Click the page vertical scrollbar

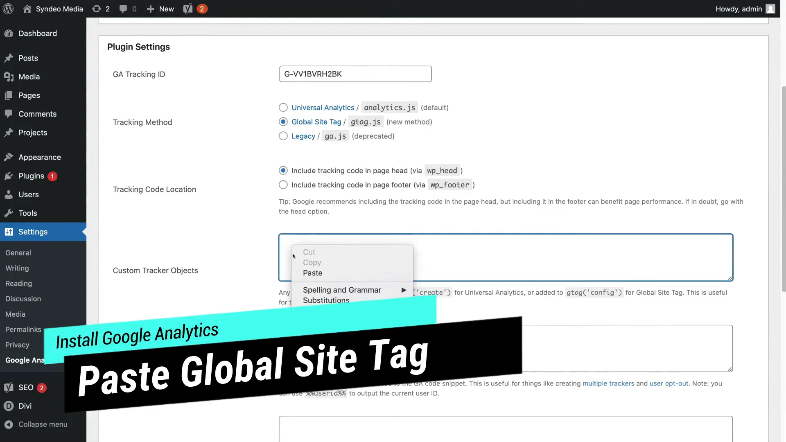tap(783, 188)
